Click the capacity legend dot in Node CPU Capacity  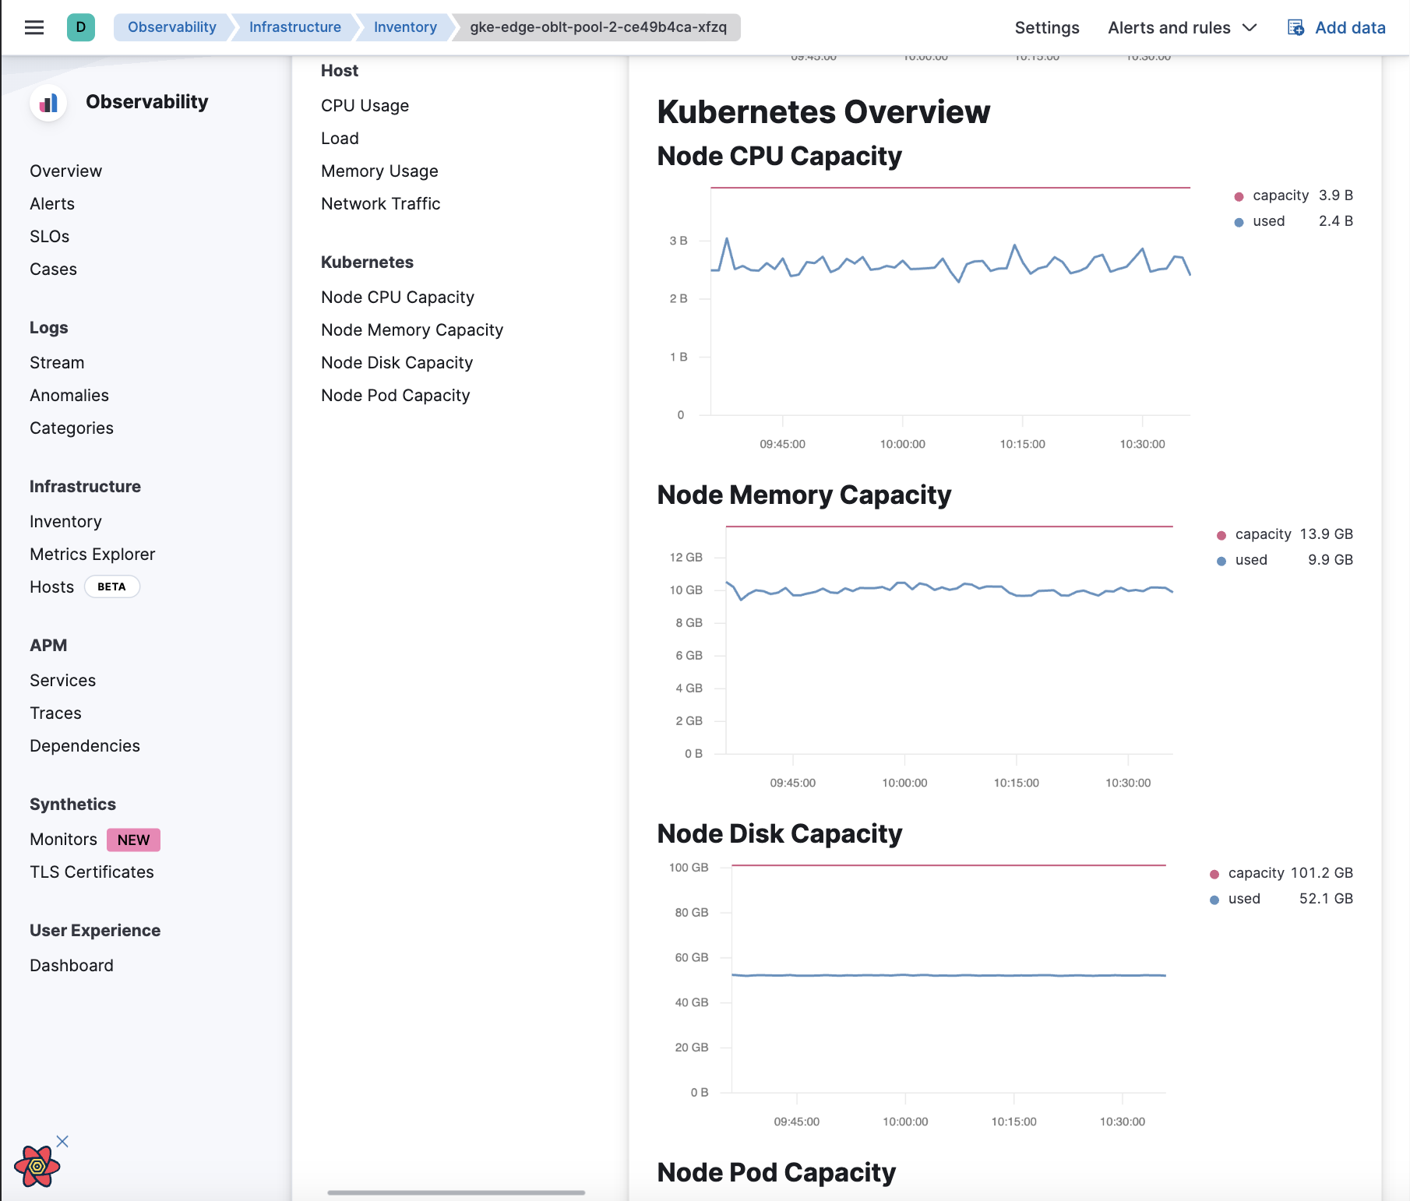[1239, 196]
